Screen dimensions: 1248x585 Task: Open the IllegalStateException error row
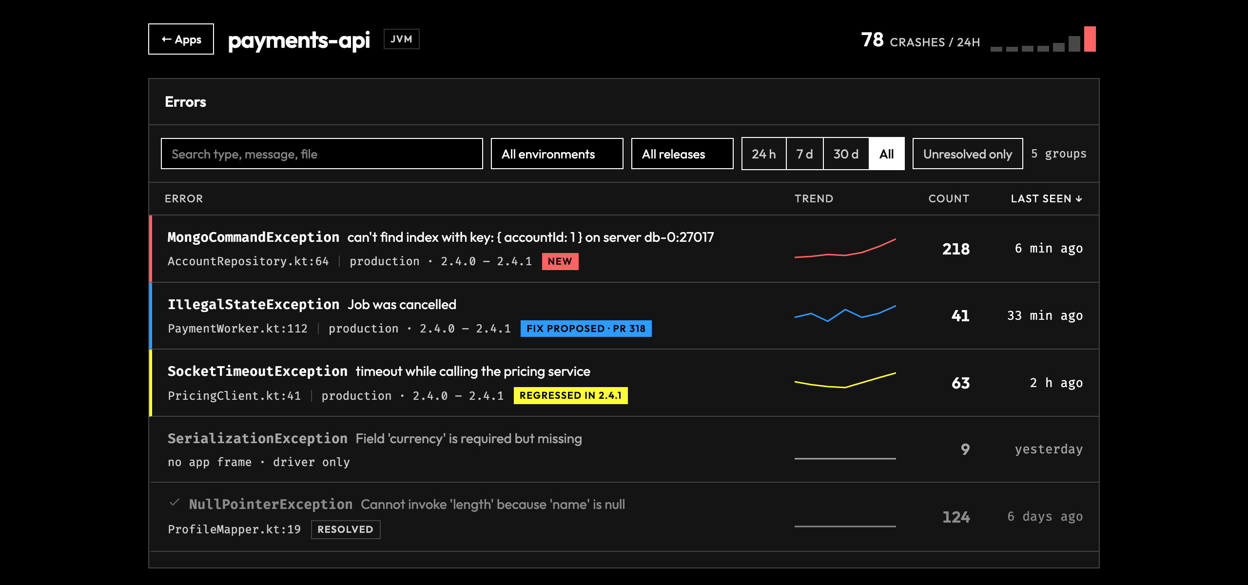point(624,316)
